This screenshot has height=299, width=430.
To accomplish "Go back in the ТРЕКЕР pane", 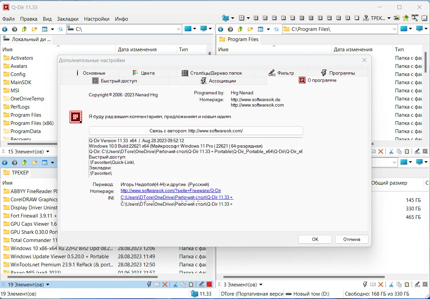I will [x=5, y=163].
